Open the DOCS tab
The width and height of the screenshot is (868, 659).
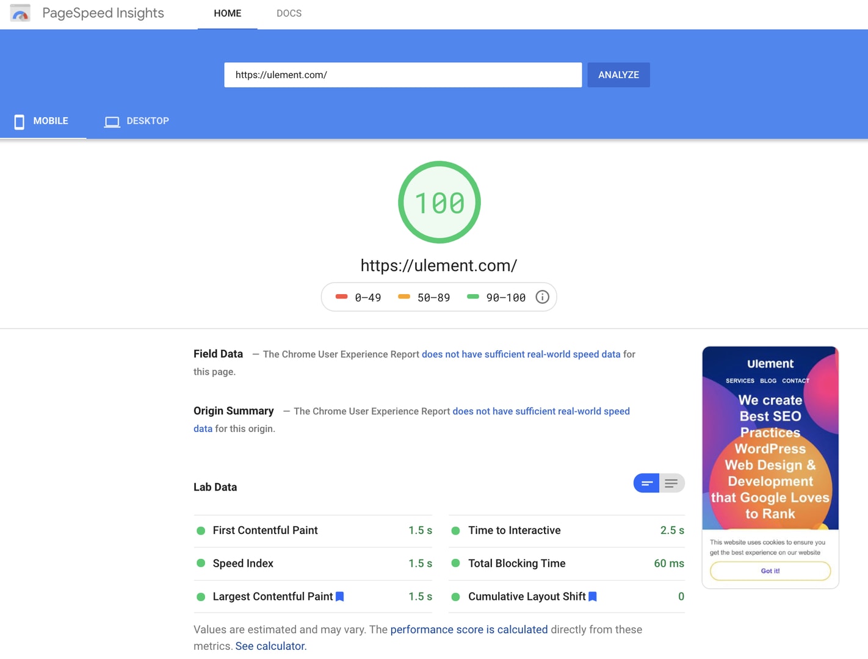pos(289,13)
